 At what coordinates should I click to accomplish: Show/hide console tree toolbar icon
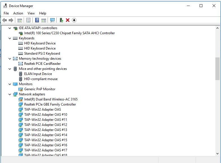pyautogui.click(x=20, y=20)
